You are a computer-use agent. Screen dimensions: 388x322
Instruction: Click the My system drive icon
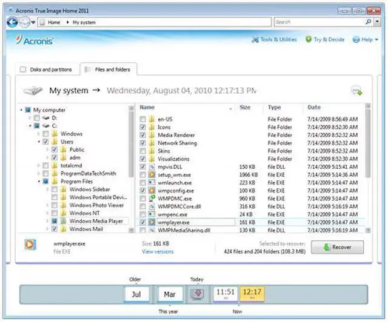tap(33, 91)
